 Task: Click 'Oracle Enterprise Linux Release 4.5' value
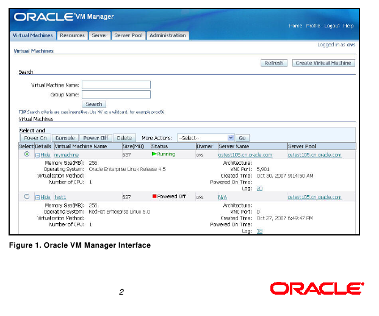pos(127,169)
